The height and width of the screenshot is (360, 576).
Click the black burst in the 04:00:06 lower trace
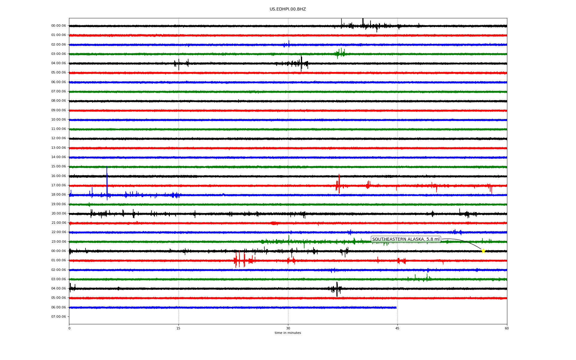tap(337, 289)
